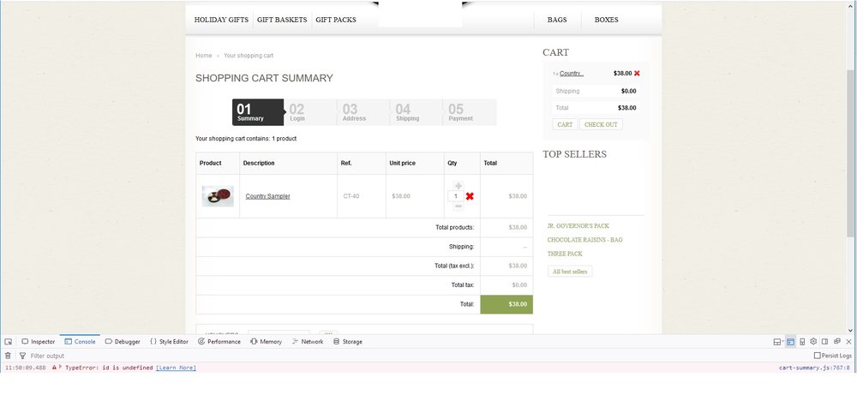
Task: Open Chocolate Raisins - Bag top seller
Action: click(x=584, y=240)
